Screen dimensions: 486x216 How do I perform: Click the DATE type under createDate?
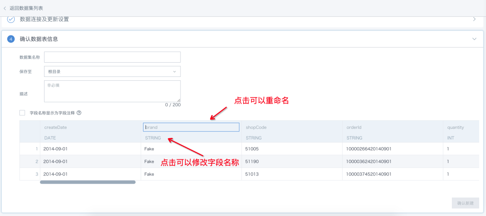click(50, 138)
